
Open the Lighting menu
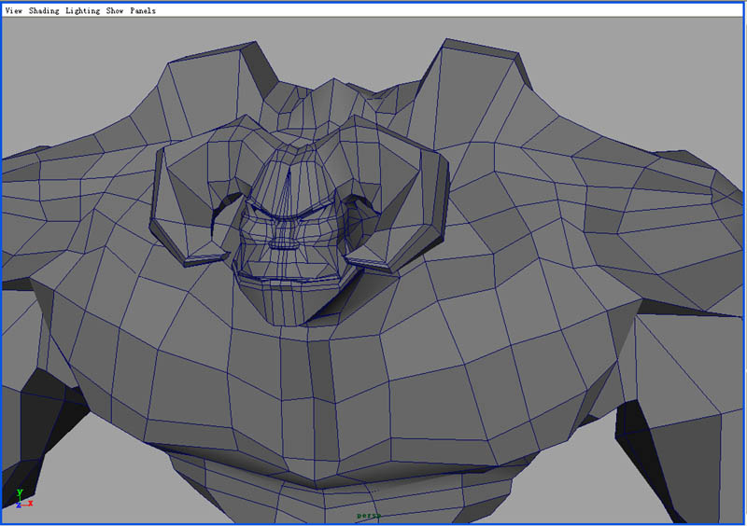[82, 10]
